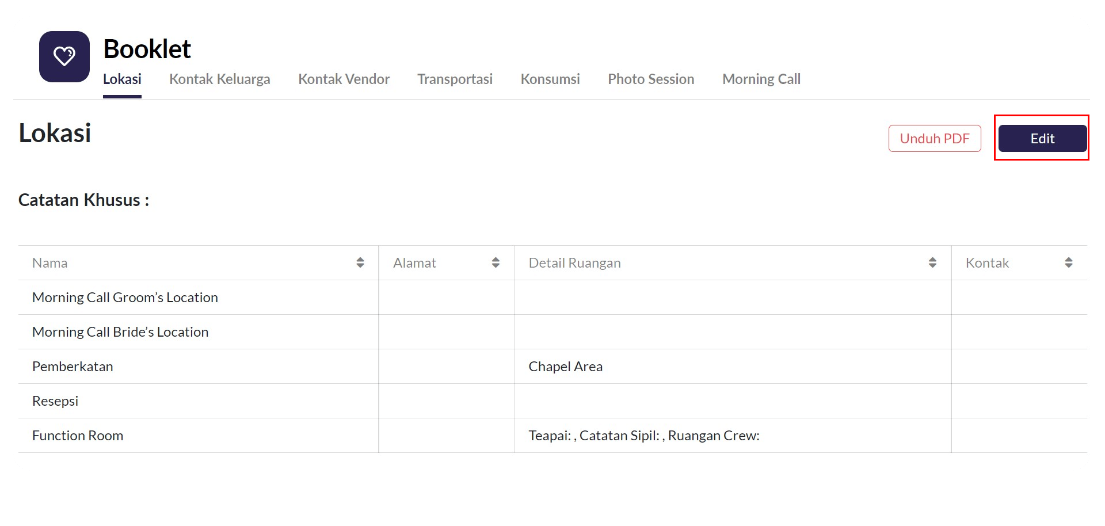Open the Transportasi tab
Screen dimensions: 1105x526
(455, 79)
